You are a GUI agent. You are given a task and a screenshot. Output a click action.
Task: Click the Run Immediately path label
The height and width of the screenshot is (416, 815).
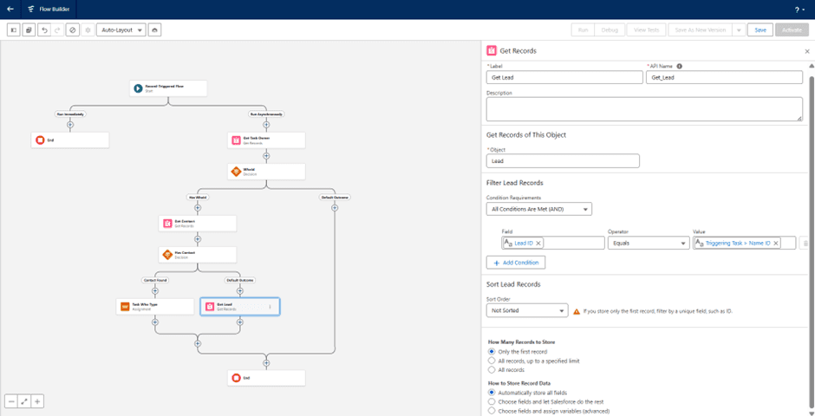coord(70,114)
